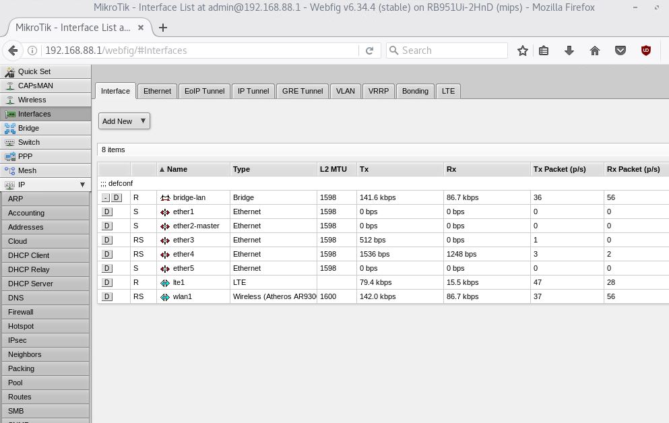Click the ether3 interface icon
The image size is (669, 423).
(x=165, y=240)
